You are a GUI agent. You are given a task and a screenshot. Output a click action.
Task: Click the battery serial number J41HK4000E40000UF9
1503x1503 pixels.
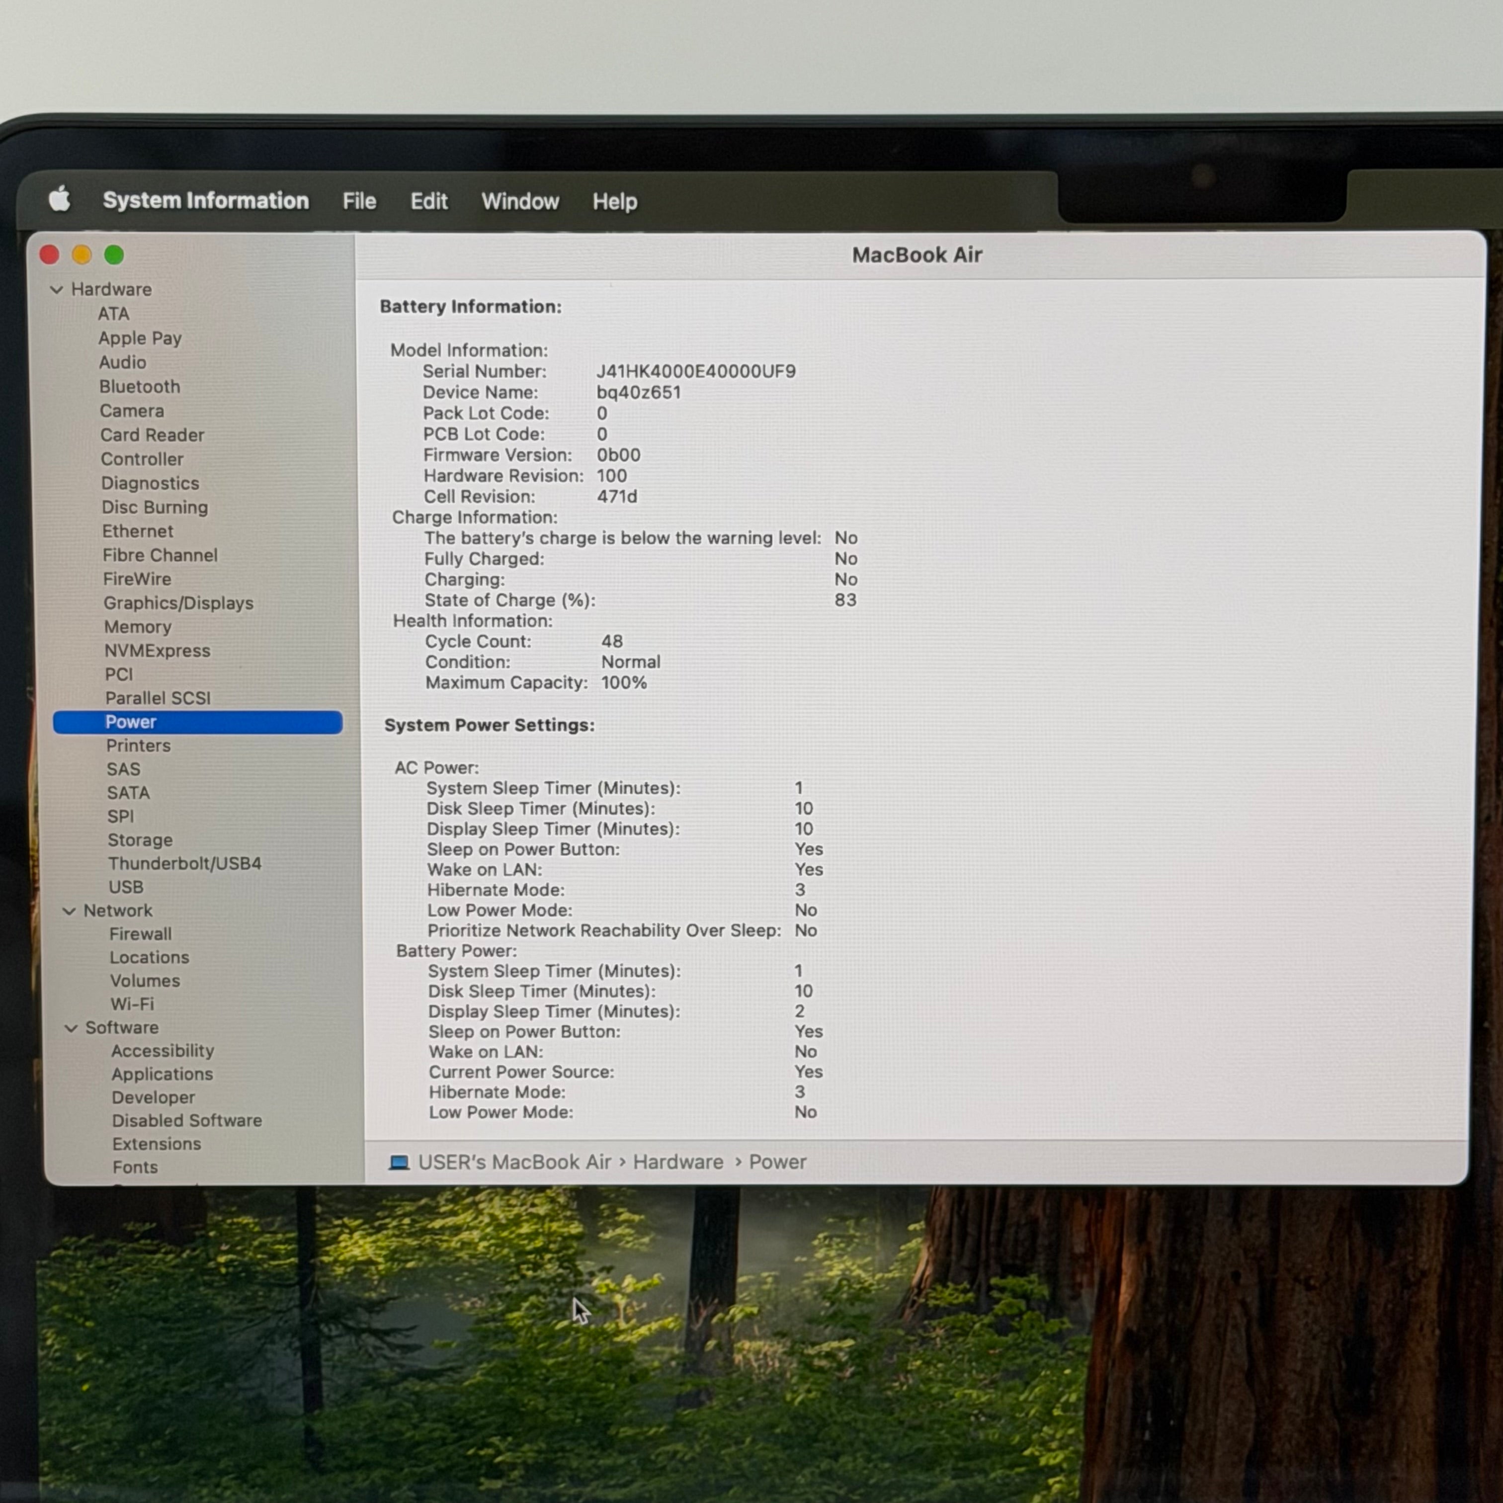(x=696, y=372)
